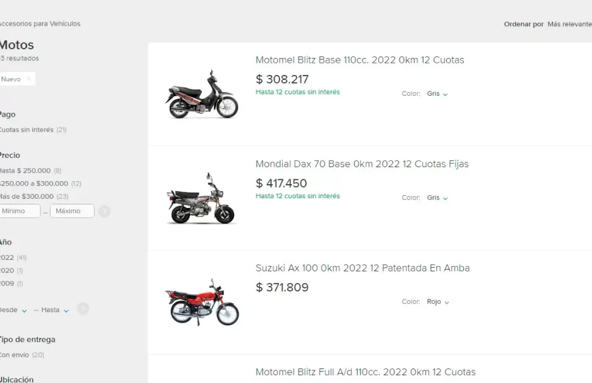Click the Mondial Dax 70 motorcycle thumbnail
The width and height of the screenshot is (592, 383).
[203, 198]
